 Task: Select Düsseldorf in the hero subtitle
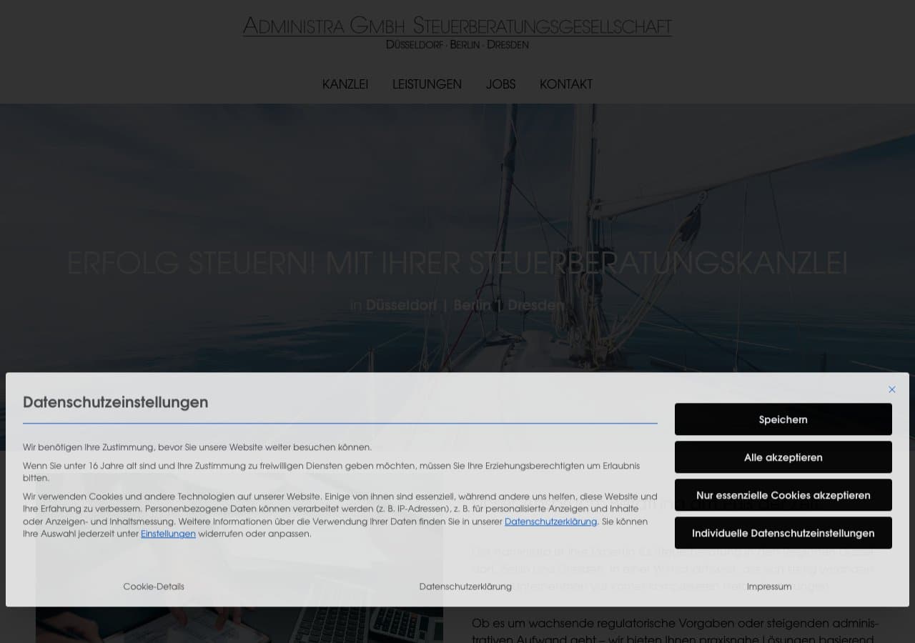coord(401,306)
